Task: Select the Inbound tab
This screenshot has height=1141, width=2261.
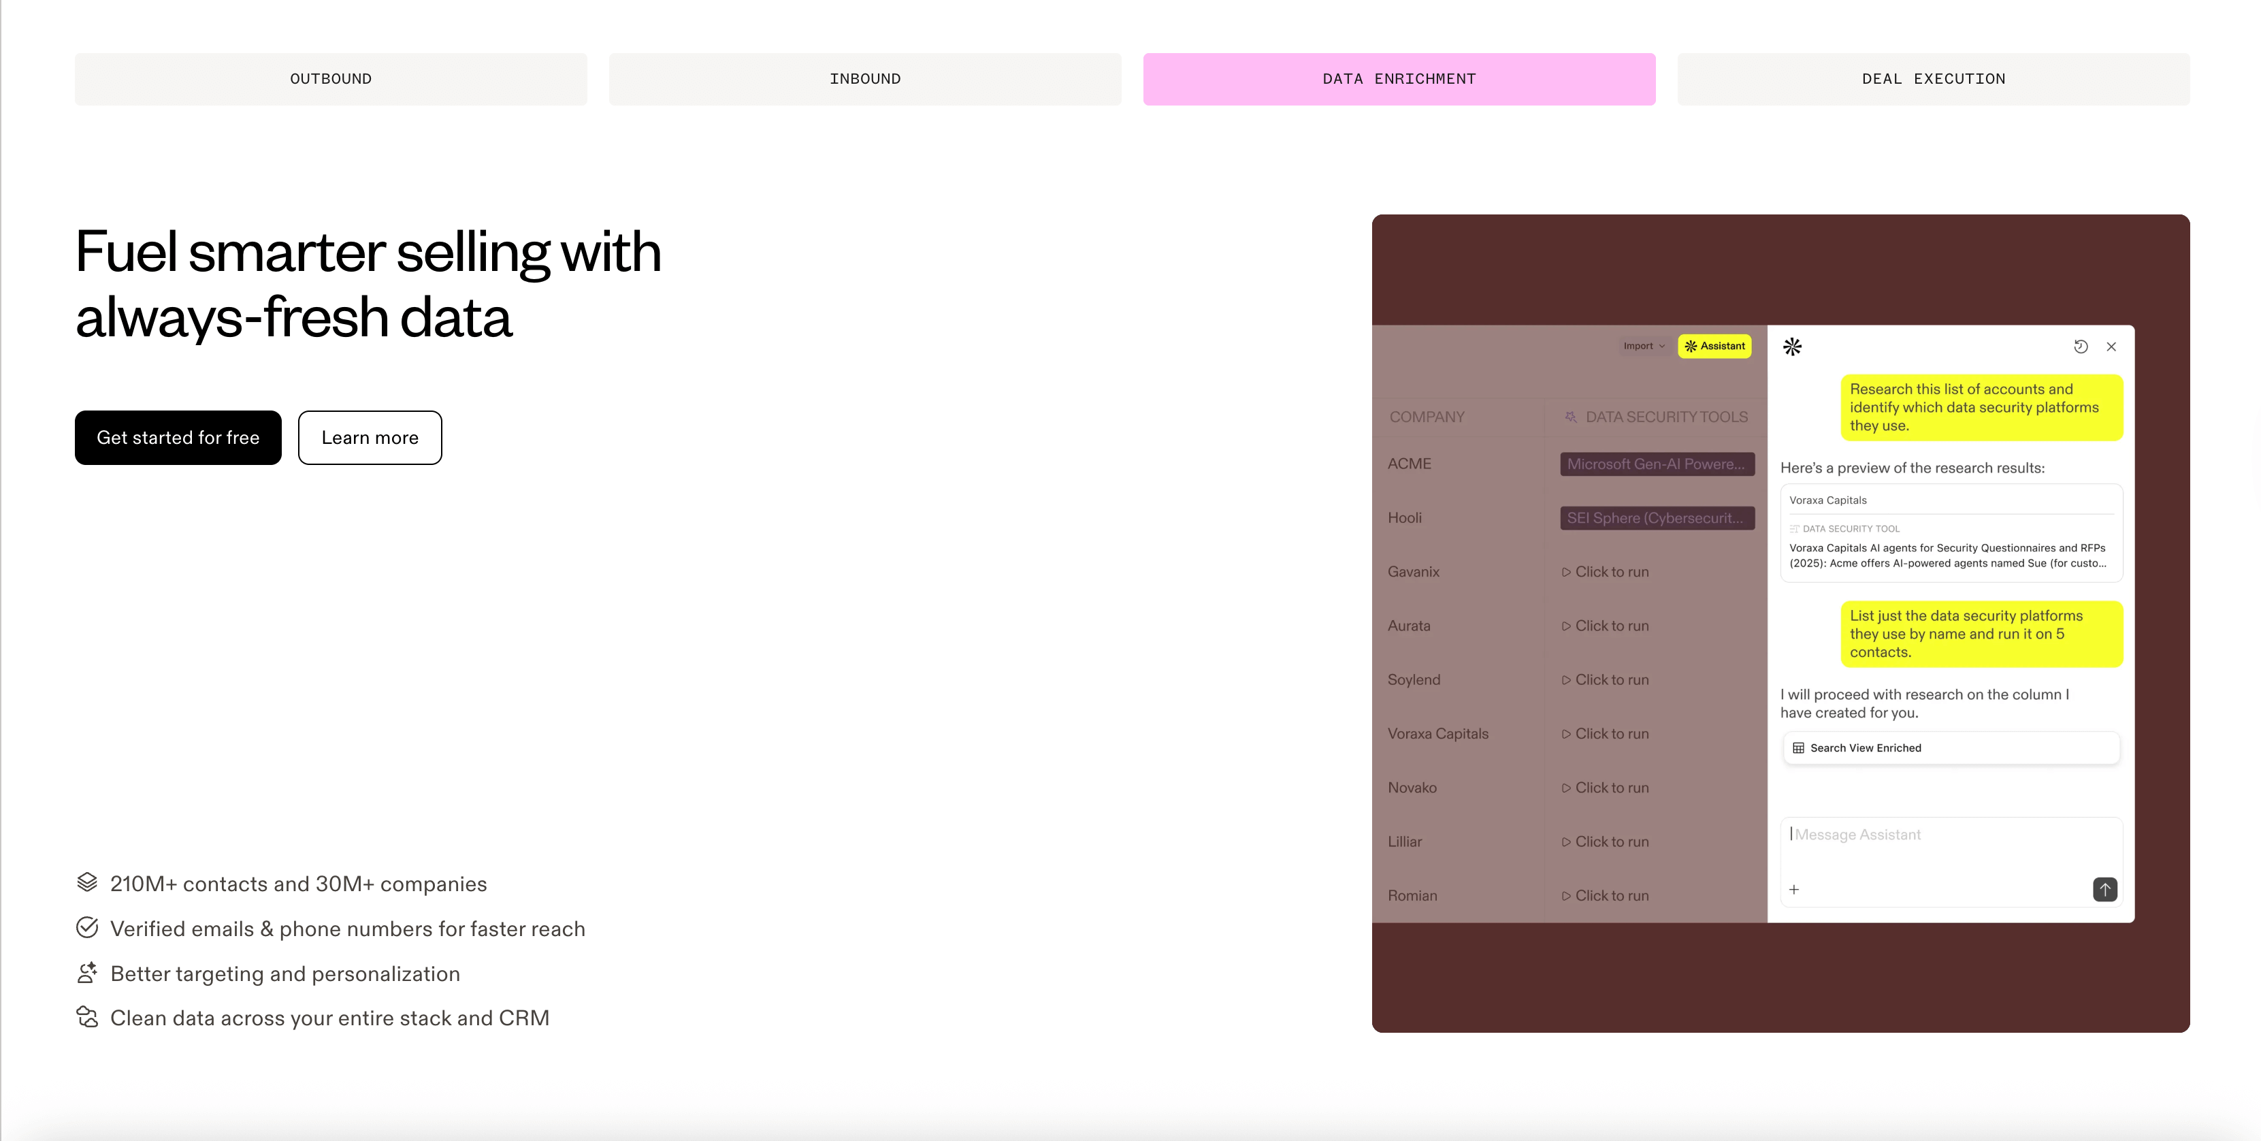Action: [864, 78]
